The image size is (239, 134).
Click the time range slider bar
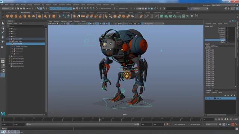(x=83, y=124)
